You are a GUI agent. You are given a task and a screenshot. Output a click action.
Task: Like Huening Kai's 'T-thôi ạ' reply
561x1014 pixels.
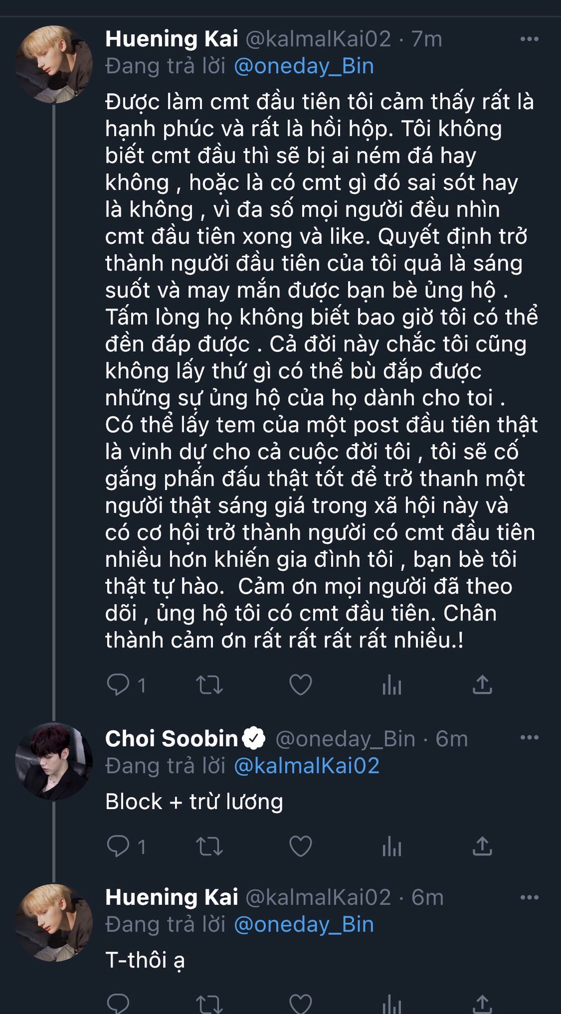tap(301, 1004)
